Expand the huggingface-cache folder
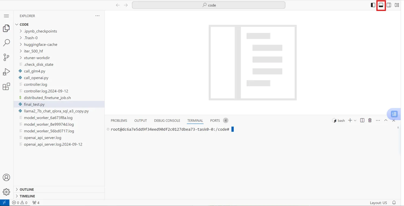 (40, 45)
